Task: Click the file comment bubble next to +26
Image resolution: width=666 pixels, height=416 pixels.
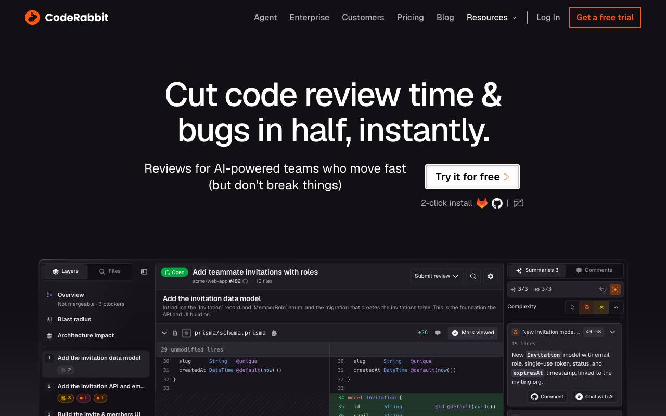Action: click(438, 333)
